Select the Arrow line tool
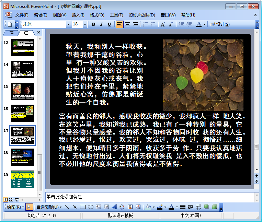Screen dimensions: 262x222 click(75, 207)
